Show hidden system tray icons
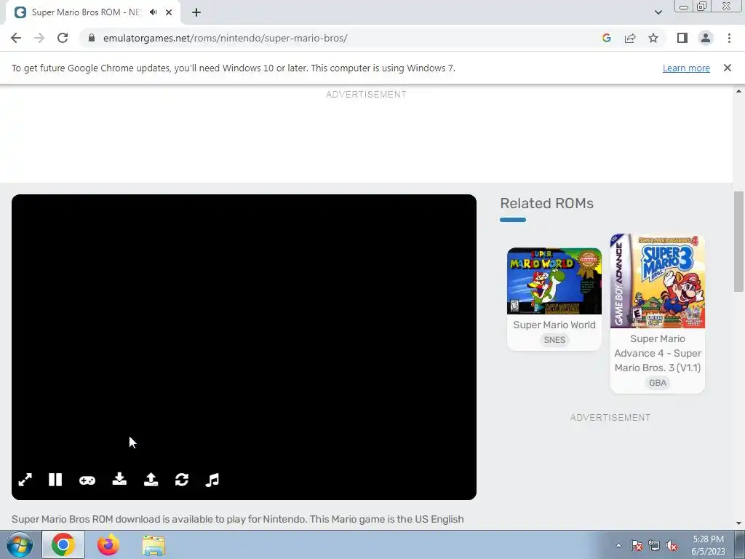 [618, 545]
